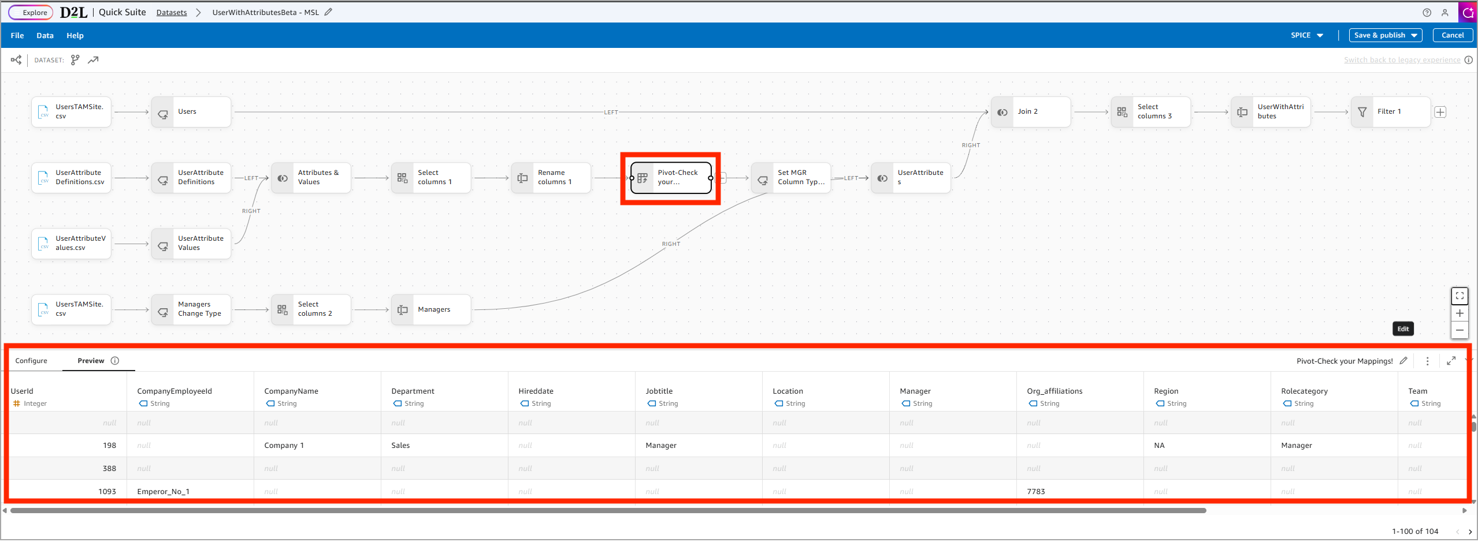Open the Data menu
1478x542 pixels.
click(x=44, y=35)
